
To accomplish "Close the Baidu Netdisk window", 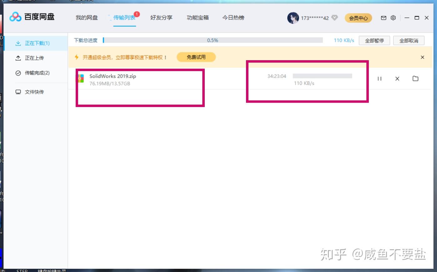I will pos(426,18).
